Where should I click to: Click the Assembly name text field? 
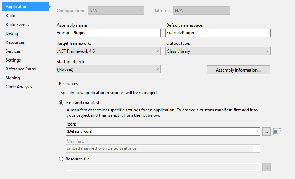tap(108, 33)
